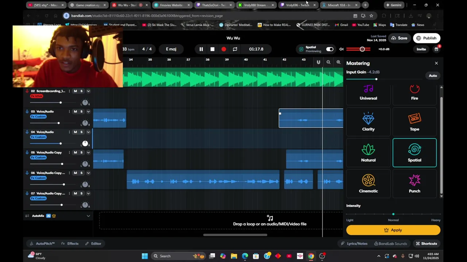Expand track 04 Voice/Audio chevron
The height and width of the screenshot is (262, 467).
pyautogui.click(x=88, y=132)
